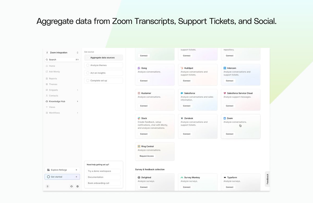This screenshot has width=313, height=203.
Task: Click Book onboarding call
Action: 104,183
